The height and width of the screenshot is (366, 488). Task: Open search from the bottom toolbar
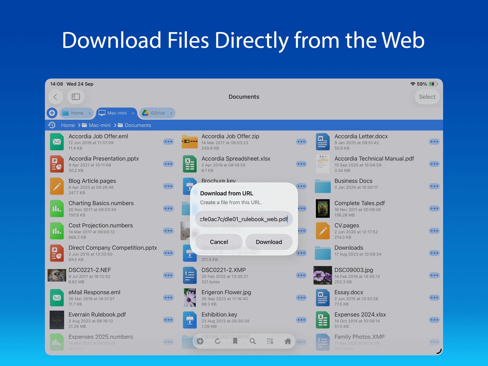click(x=253, y=341)
